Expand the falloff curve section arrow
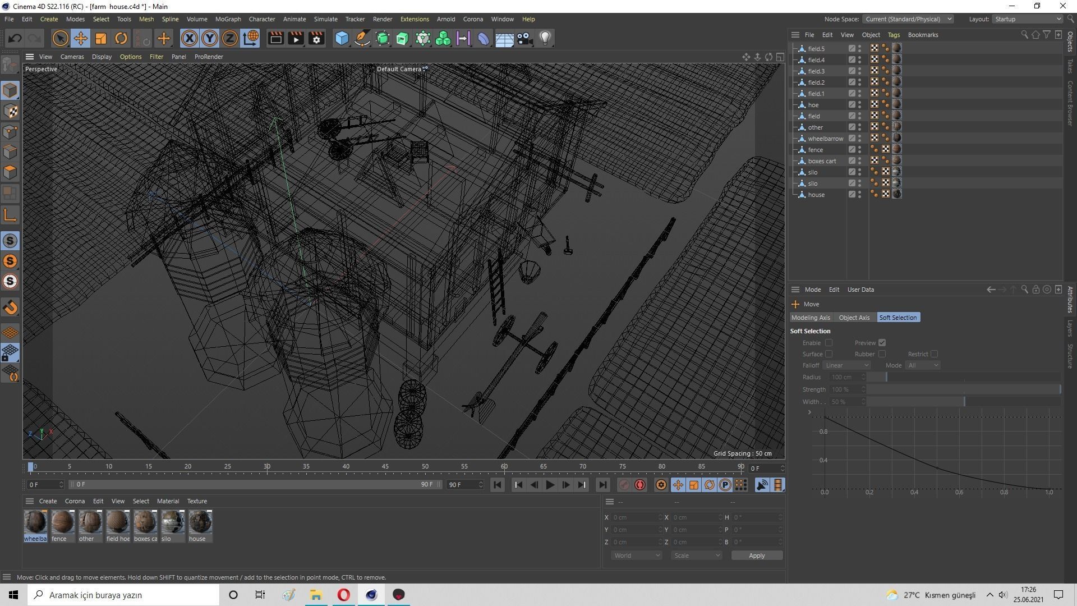The width and height of the screenshot is (1077, 606). (809, 412)
